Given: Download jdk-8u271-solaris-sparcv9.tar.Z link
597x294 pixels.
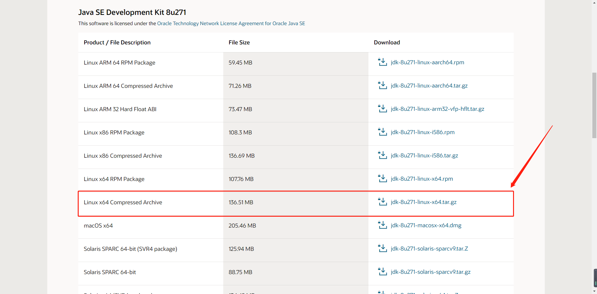Looking at the screenshot, I should coord(429,249).
